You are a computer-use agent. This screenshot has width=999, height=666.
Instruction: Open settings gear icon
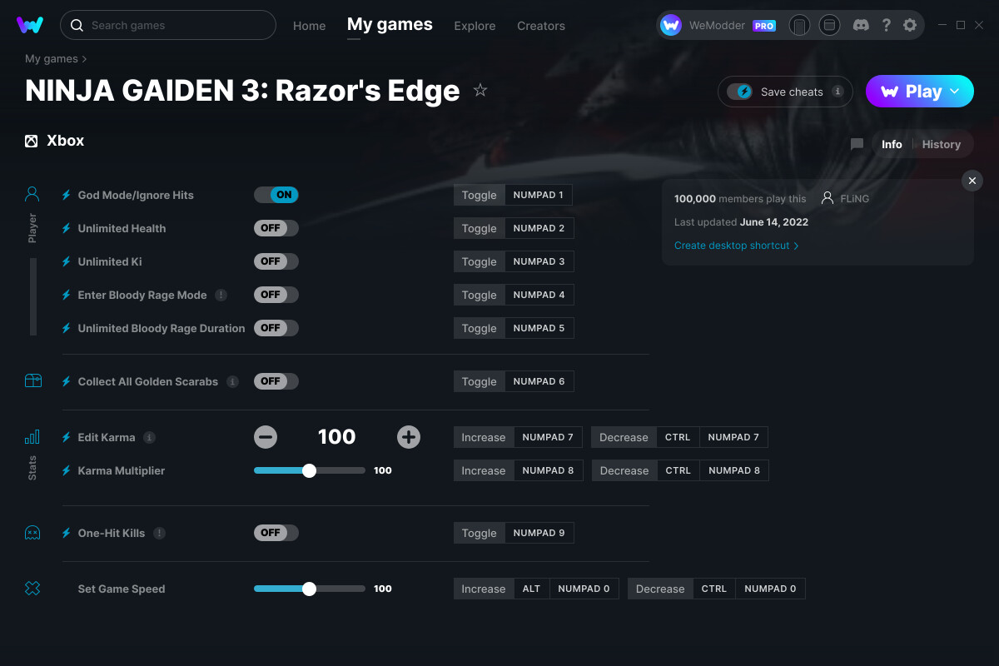[x=910, y=25]
